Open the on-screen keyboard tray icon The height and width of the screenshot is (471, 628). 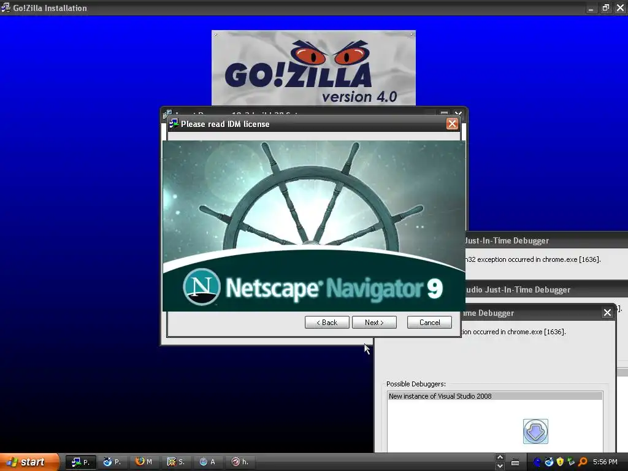coord(515,462)
